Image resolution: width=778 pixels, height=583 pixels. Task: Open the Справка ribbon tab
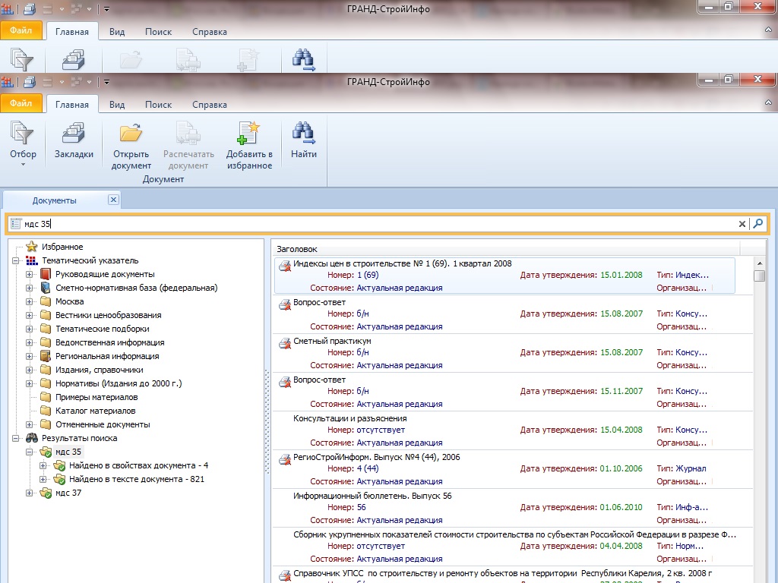[x=210, y=105]
